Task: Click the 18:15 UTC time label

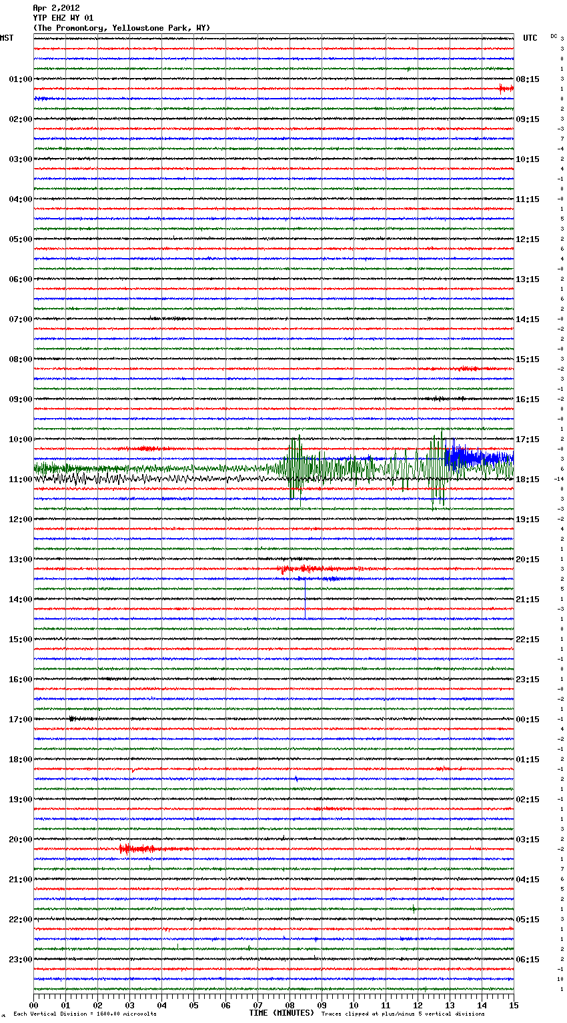Action: 528,479
